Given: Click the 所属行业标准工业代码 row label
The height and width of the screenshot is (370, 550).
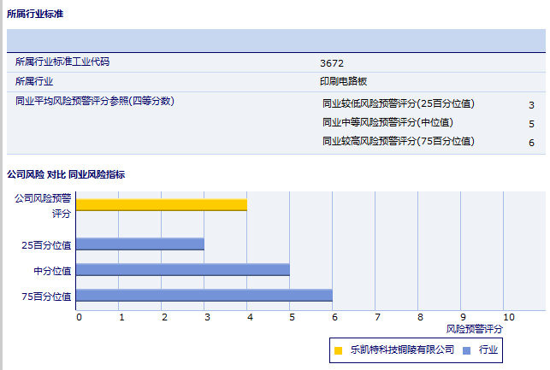Looking at the screenshot, I should pyautogui.click(x=62, y=62).
